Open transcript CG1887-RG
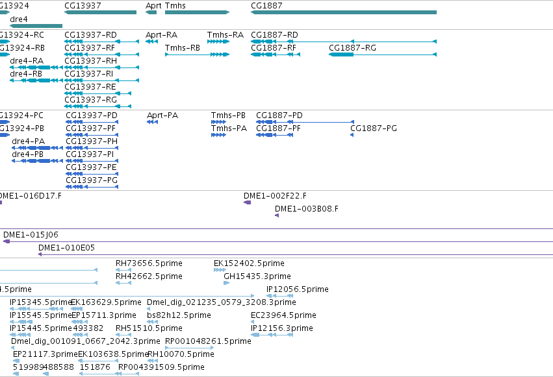 (x=383, y=55)
